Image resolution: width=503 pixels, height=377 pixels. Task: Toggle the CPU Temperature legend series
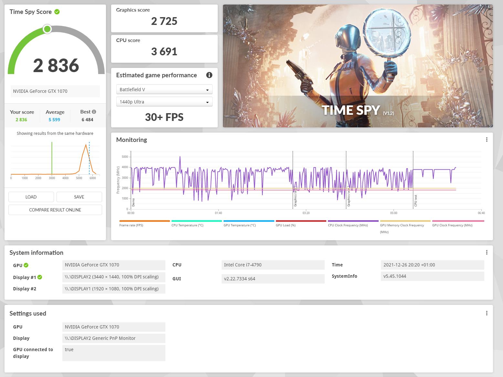196,223
